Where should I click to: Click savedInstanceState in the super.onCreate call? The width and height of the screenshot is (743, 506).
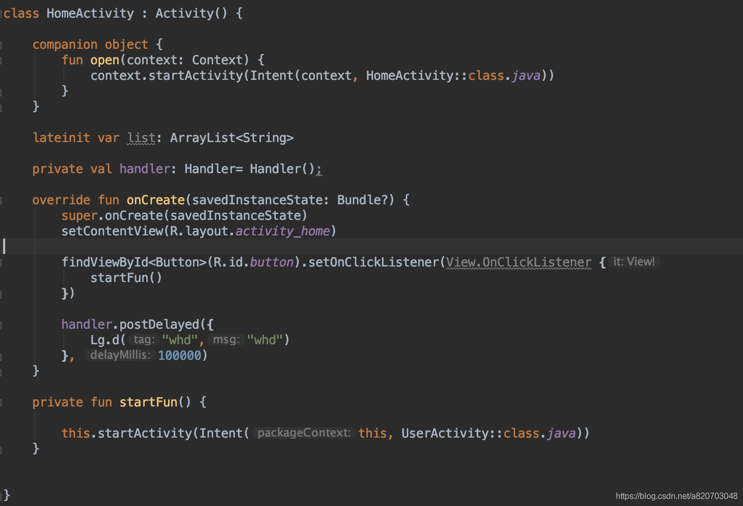[236, 216]
